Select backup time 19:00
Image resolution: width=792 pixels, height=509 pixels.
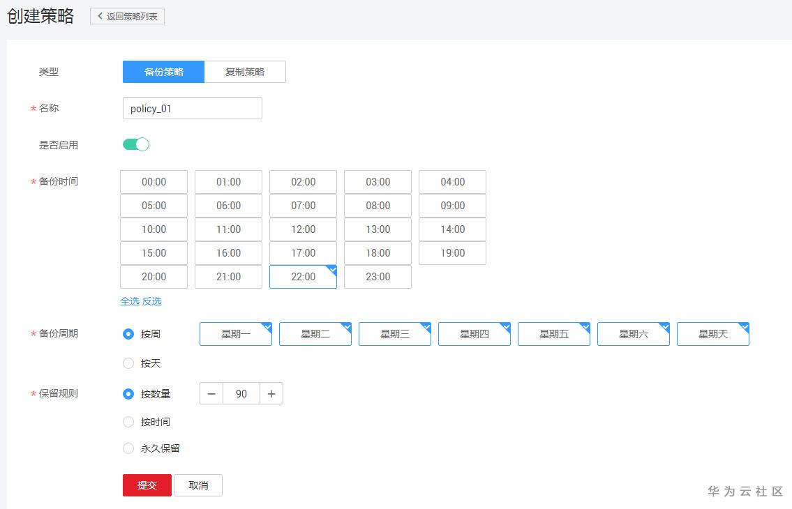[x=453, y=253]
